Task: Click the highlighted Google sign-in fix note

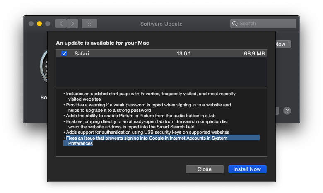Action: [161, 140]
